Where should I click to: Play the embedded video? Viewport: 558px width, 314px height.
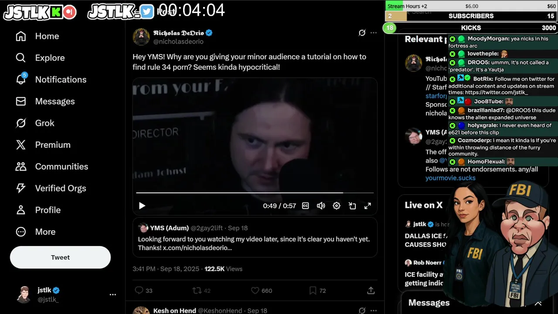pyautogui.click(x=142, y=206)
